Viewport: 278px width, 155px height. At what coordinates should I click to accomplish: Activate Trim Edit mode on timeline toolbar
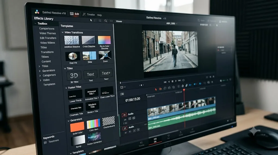click(160, 89)
